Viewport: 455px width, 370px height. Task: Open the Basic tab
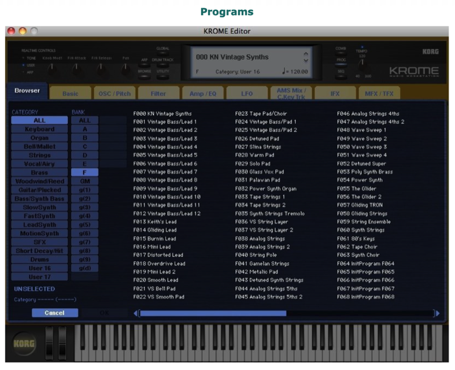click(70, 94)
